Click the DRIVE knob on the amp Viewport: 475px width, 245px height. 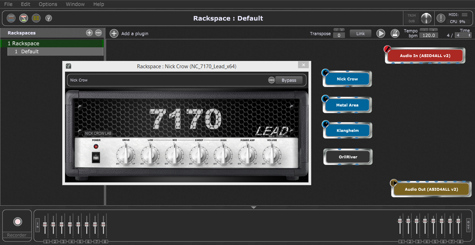coord(126,155)
